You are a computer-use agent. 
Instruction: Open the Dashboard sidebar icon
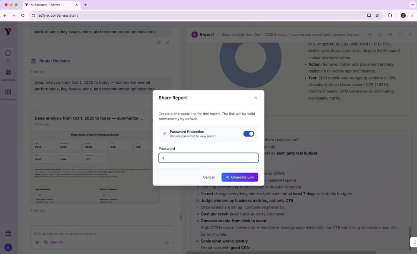click(x=8, y=72)
